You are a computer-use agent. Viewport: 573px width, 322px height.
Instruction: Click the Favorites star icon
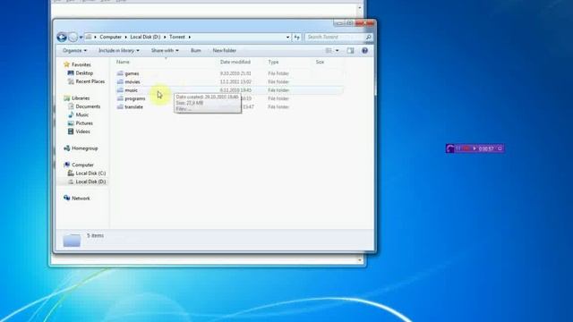[x=66, y=64]
